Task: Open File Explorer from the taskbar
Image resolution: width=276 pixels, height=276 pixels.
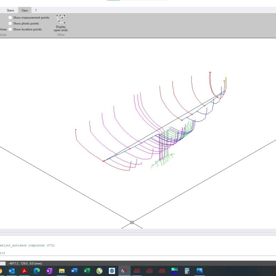Action: 62,271
